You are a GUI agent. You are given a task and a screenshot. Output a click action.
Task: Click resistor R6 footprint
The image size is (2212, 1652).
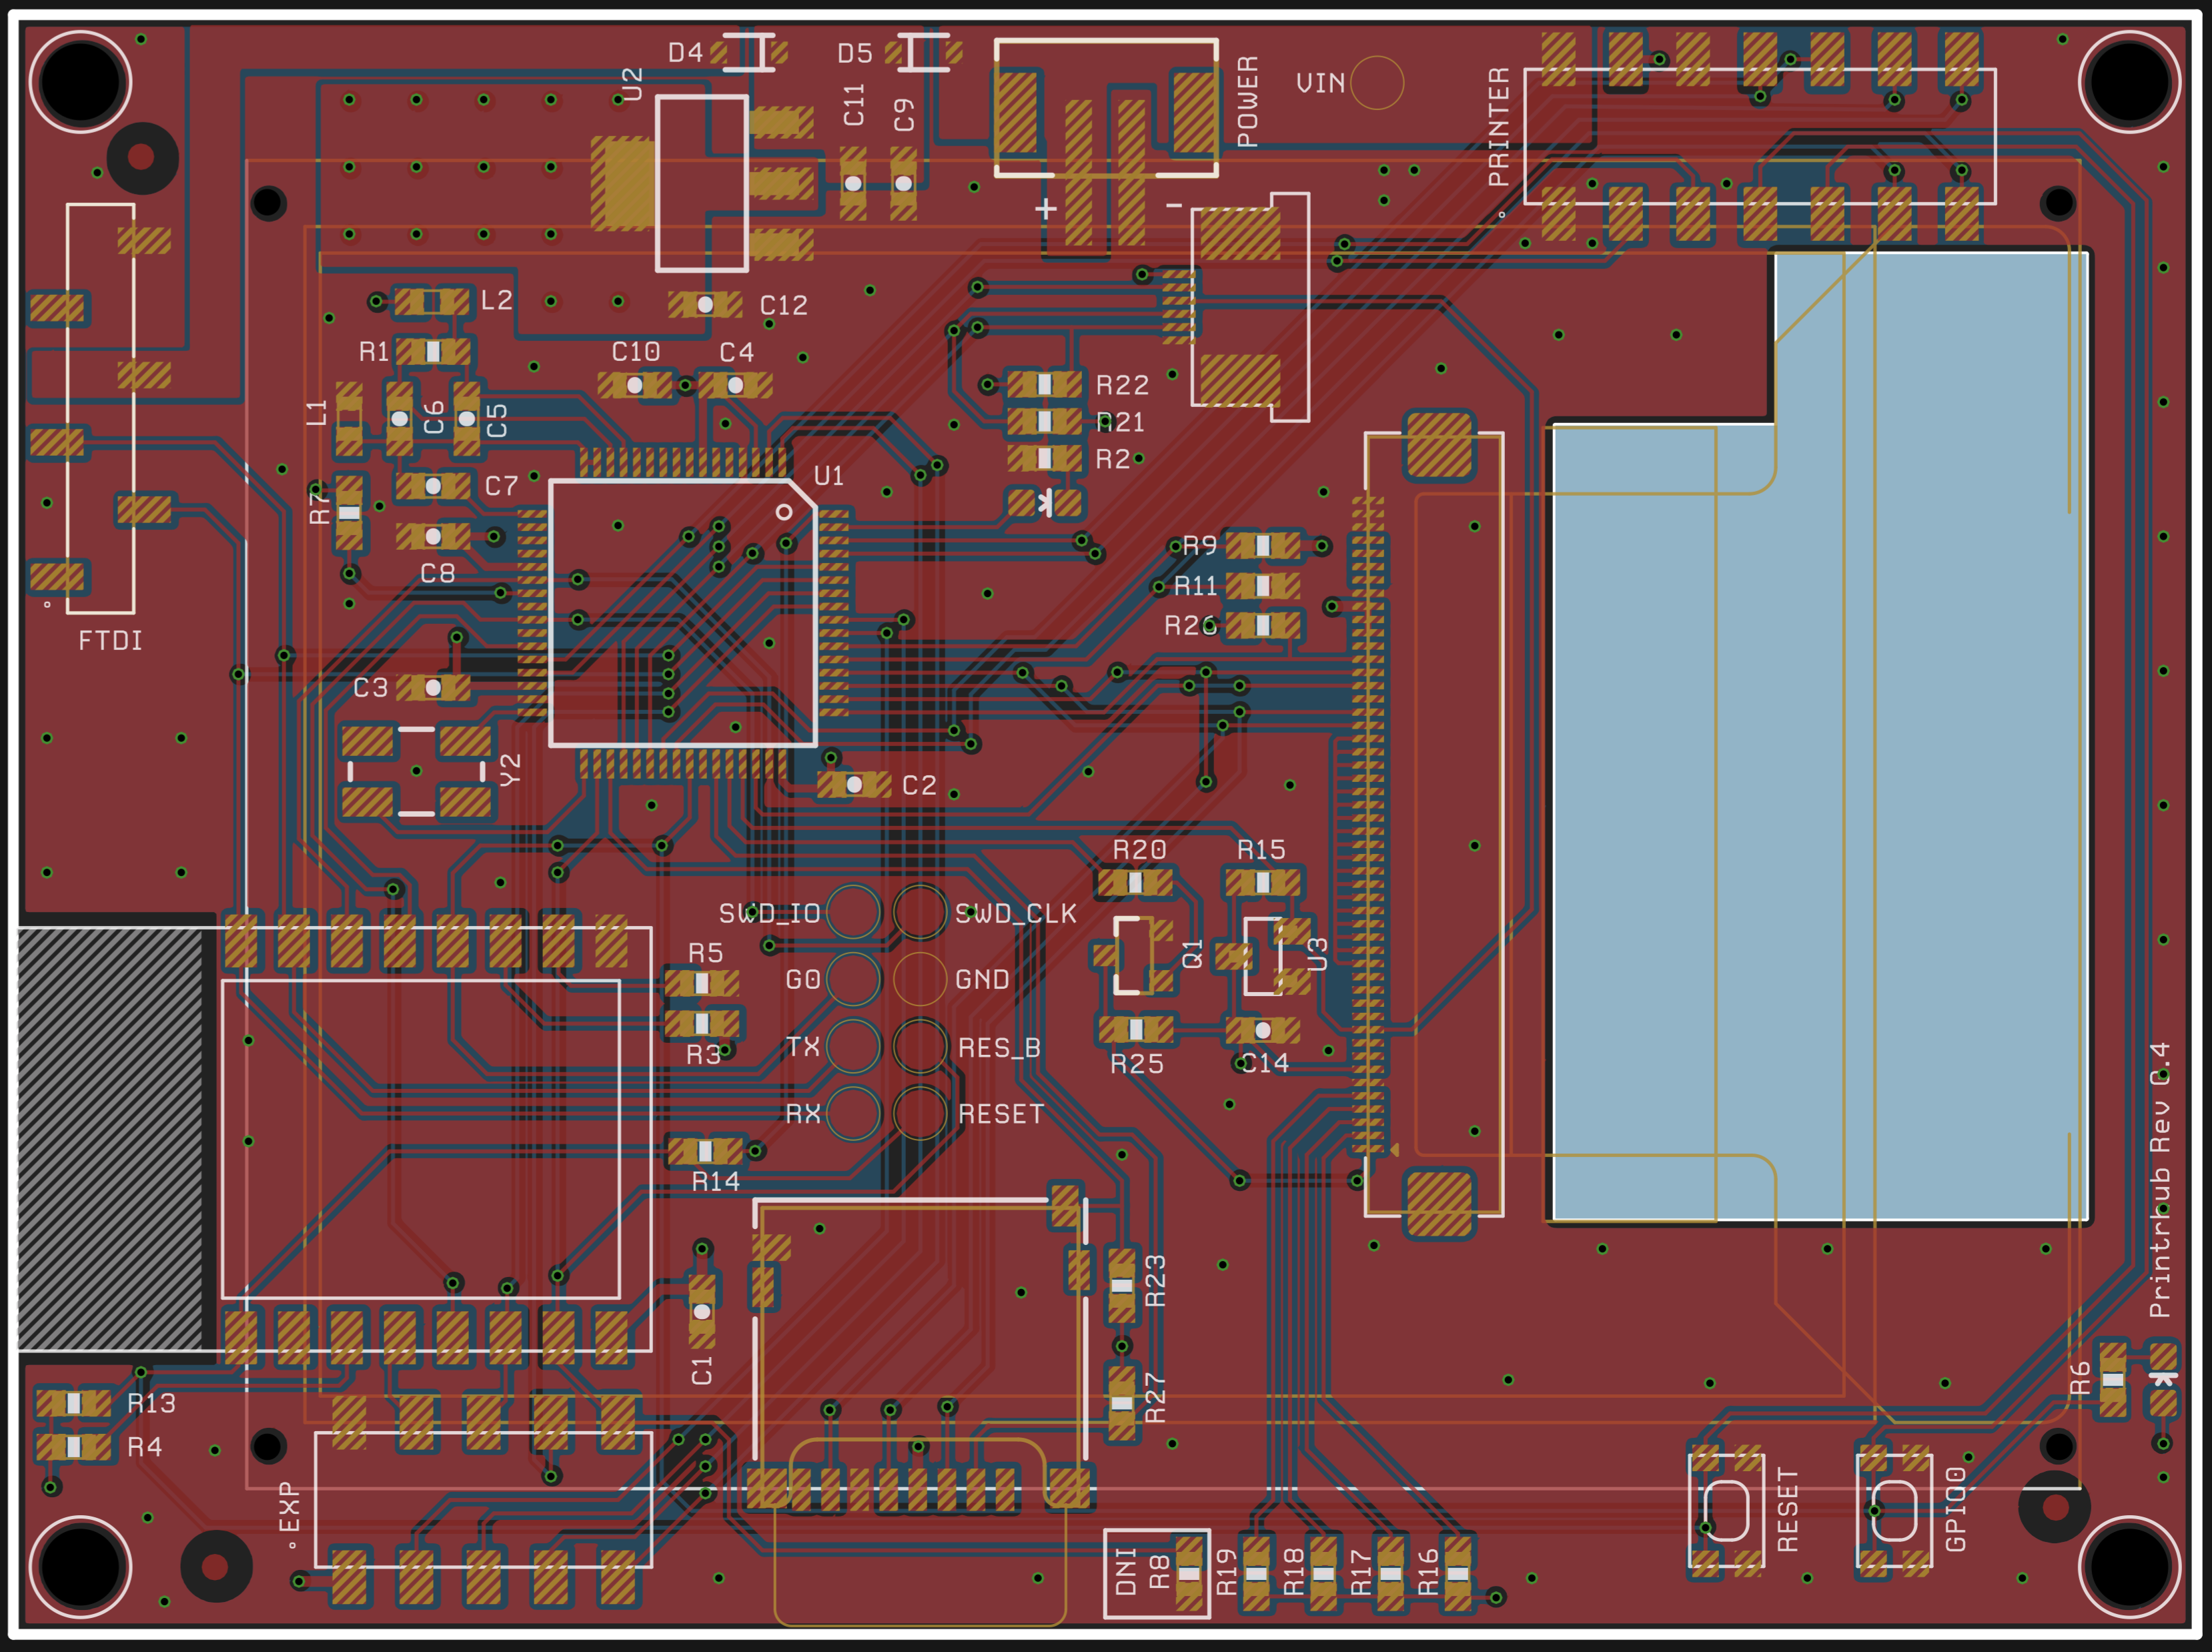[x=2112, y=1379]
